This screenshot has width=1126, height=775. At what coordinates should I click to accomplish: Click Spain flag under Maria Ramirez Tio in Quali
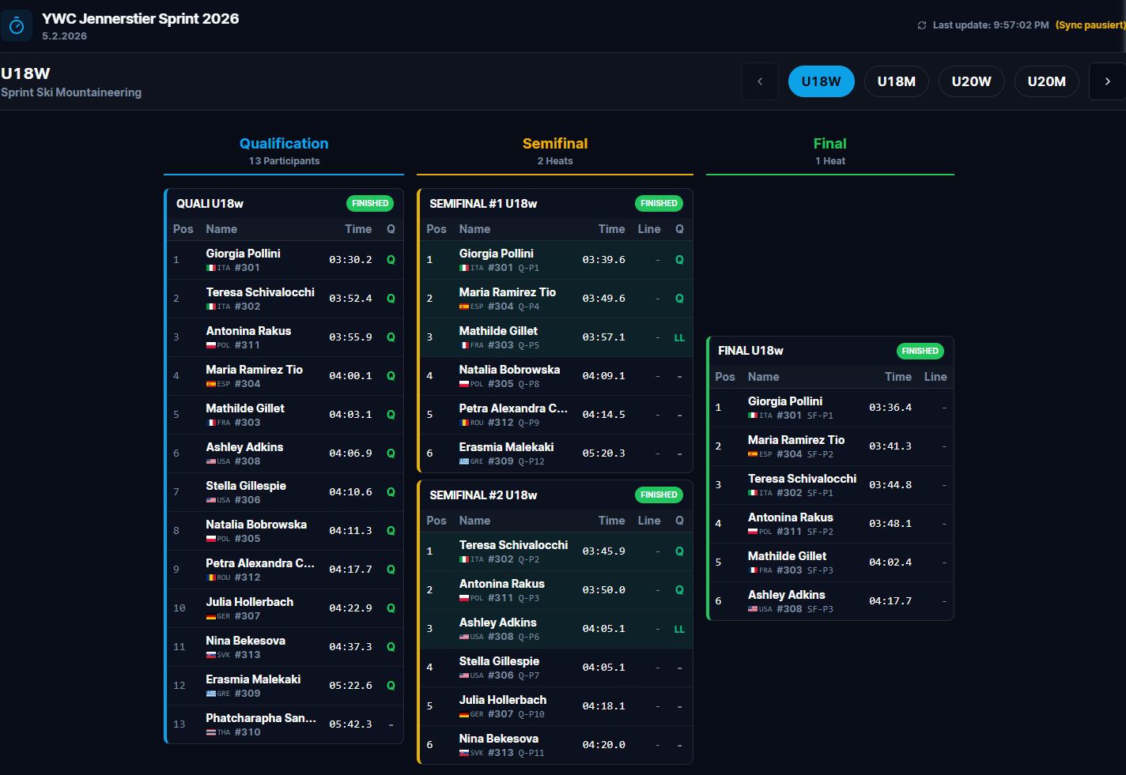pos(211,384)
